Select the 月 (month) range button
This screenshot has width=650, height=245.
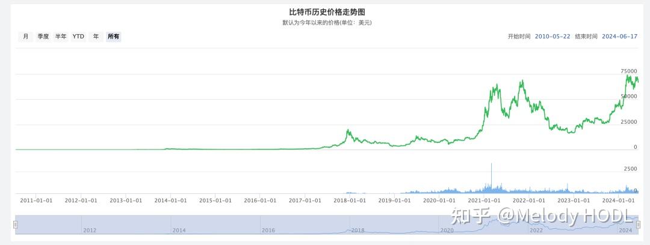point(25,37)
